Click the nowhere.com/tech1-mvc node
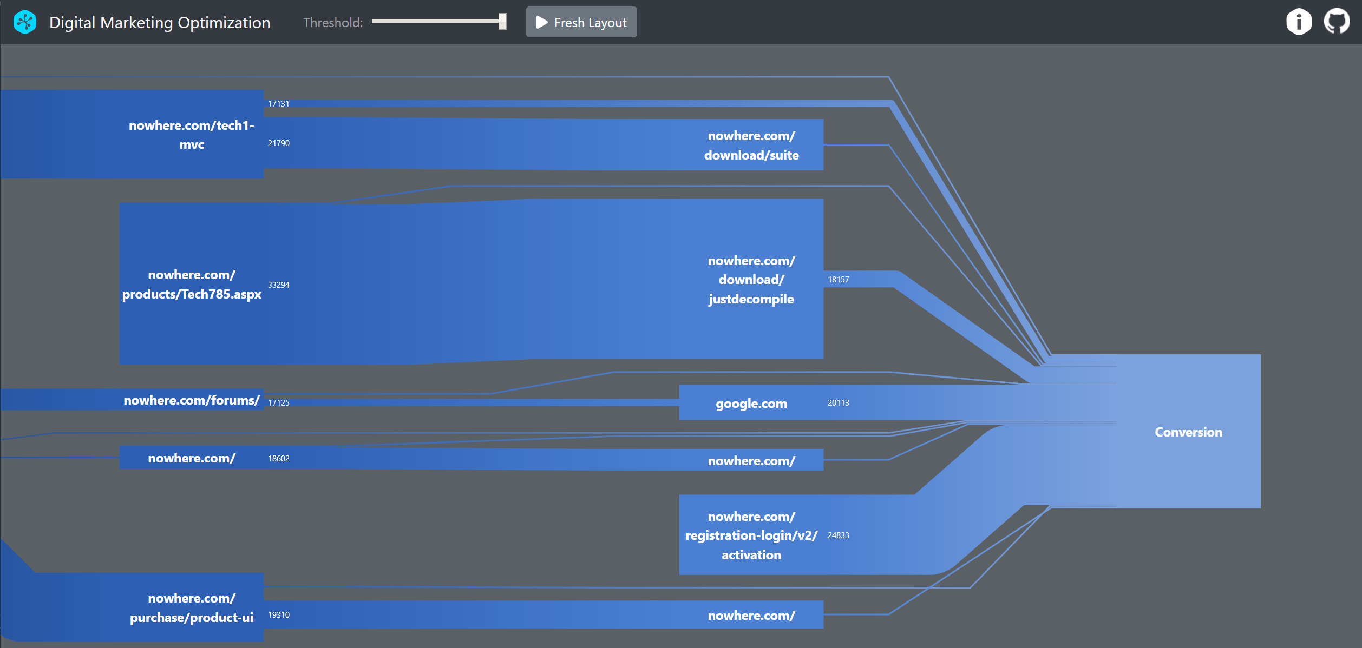 pos(191,135)
